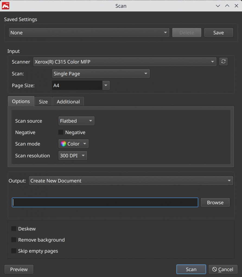Screen dimensions: 242x277
Task: Open the Xerox C315 scanner selection dropdown
Action: click(x=125, y=61)
